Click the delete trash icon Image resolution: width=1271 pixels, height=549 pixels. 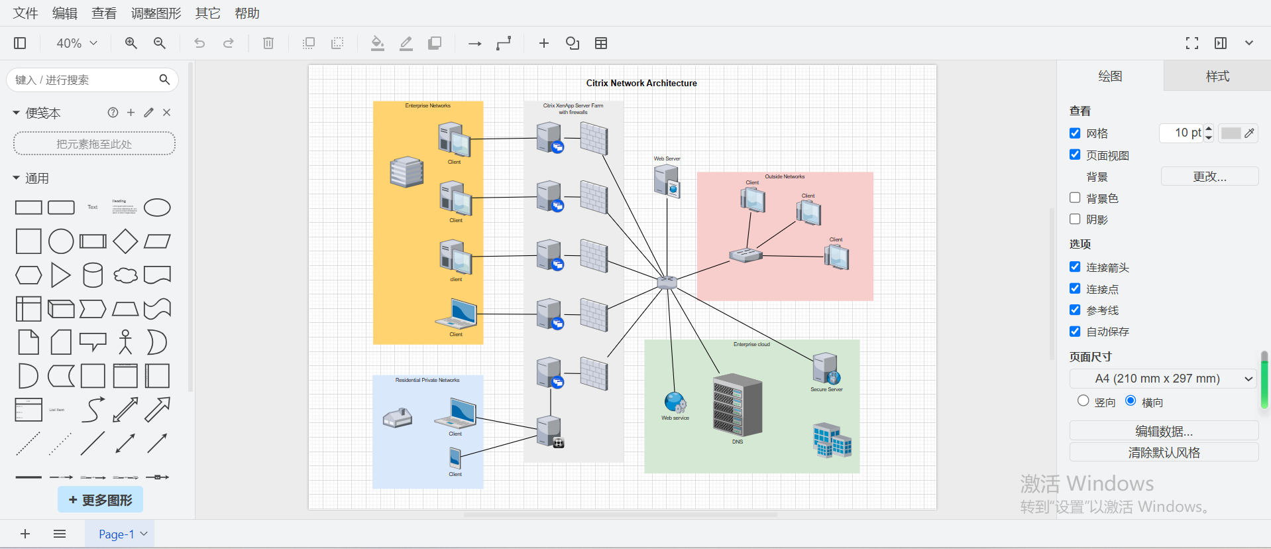click(268, 43)
